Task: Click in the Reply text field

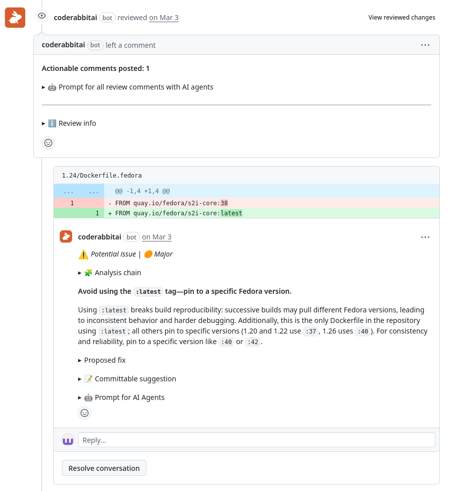Action: [256, 440]
